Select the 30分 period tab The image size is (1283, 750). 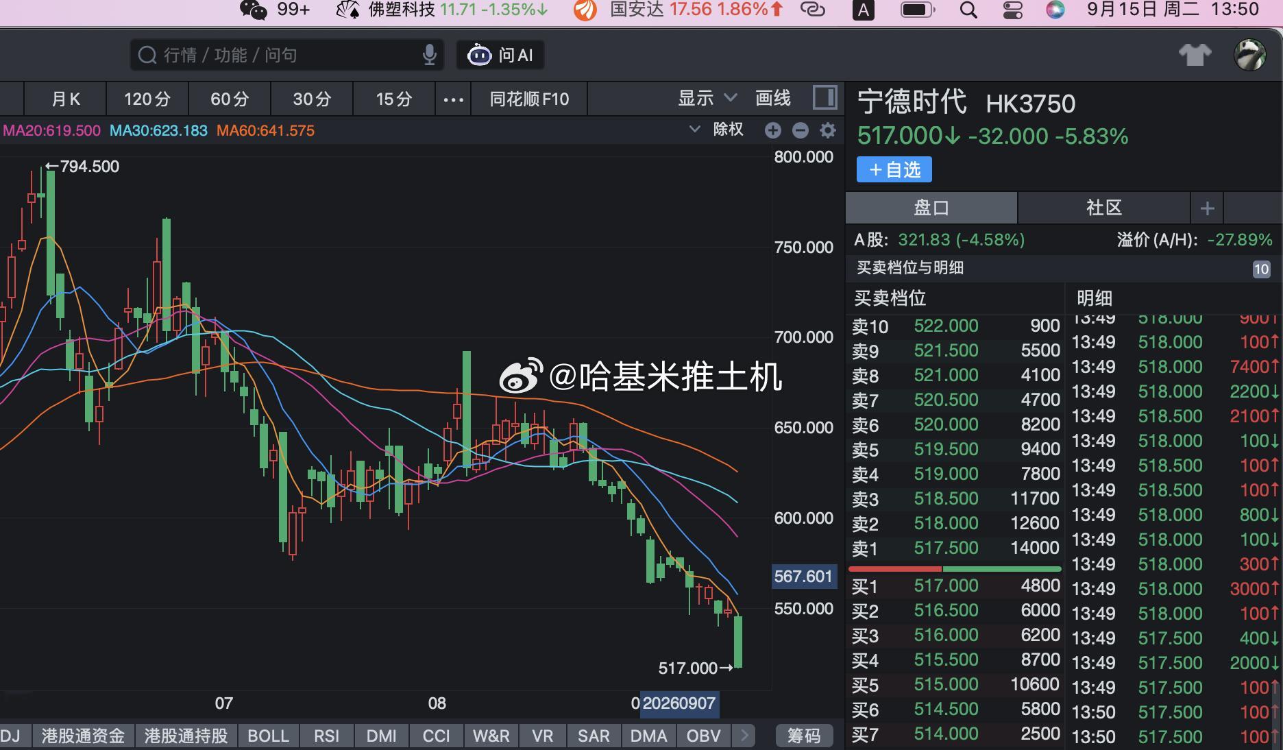pyautogui.click(x=312, y=99)
